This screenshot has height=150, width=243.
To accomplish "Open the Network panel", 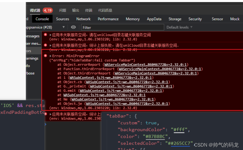I will pos(83,19).
